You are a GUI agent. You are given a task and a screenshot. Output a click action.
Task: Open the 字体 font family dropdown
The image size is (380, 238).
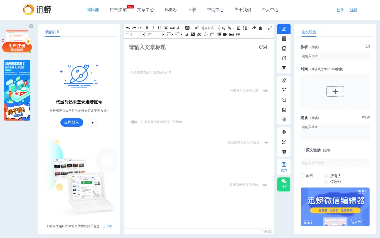135,34
